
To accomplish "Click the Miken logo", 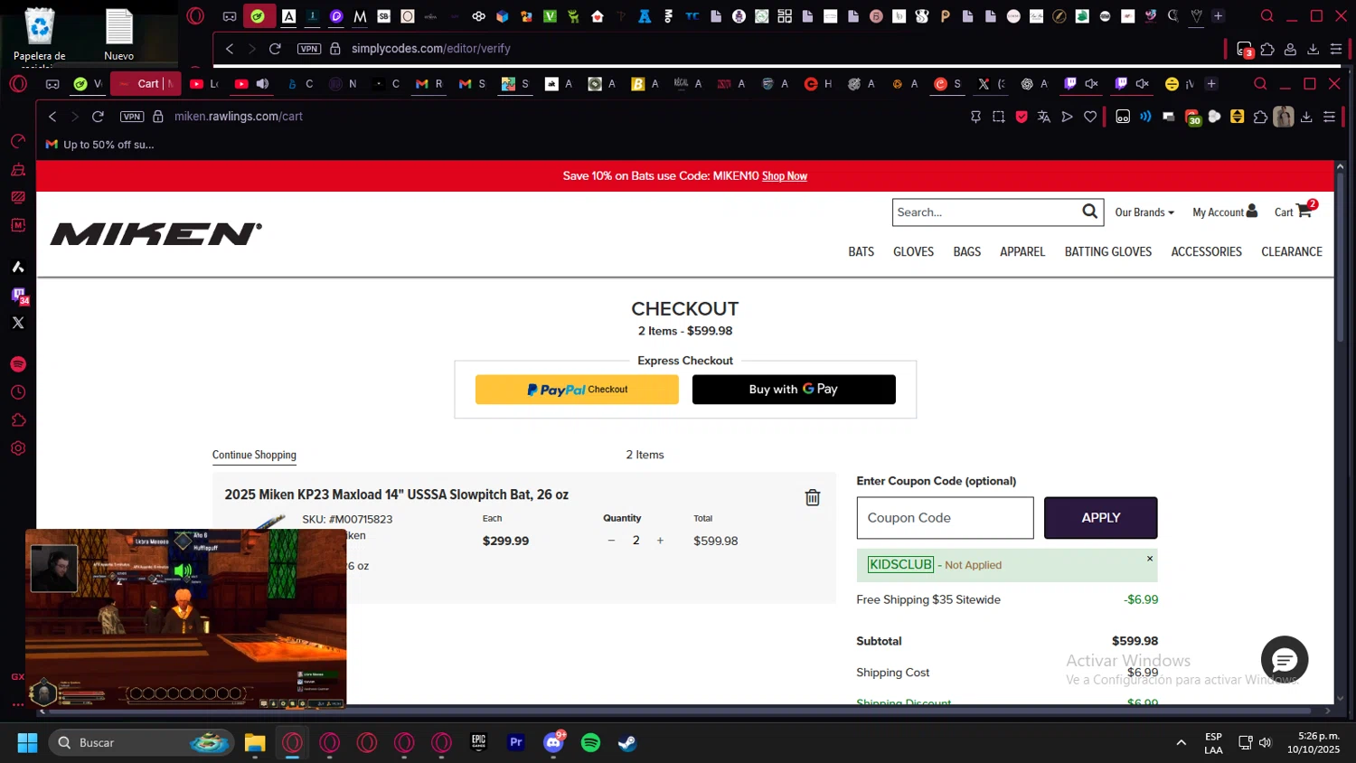I will (156, 234).
